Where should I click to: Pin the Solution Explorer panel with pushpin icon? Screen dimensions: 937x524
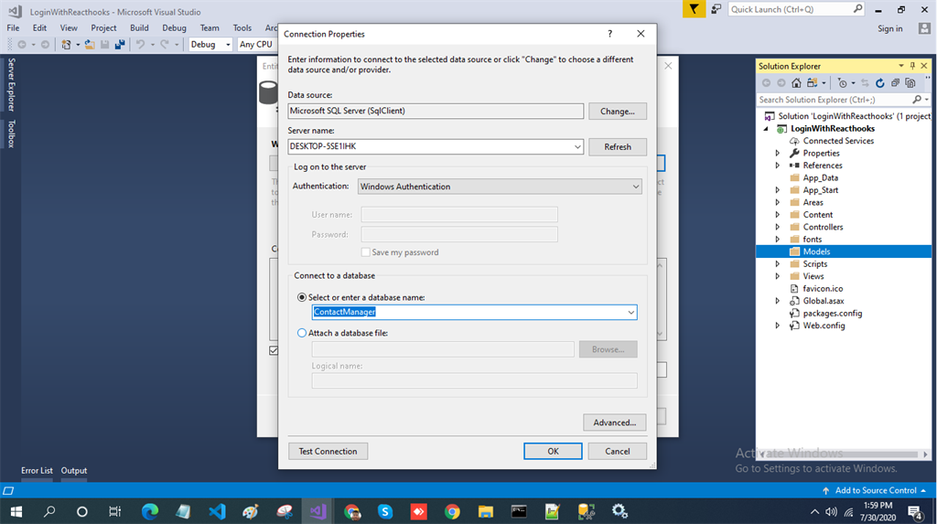[x=912, y=66]
